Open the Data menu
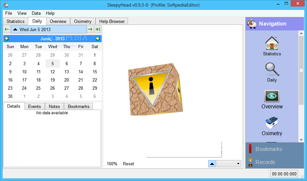 pyautogui.click(x=36, y=13)
